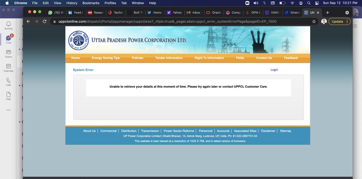Switch to Bolt tab
The width and height of the screenshot is (362, 179).
(135, 13)
